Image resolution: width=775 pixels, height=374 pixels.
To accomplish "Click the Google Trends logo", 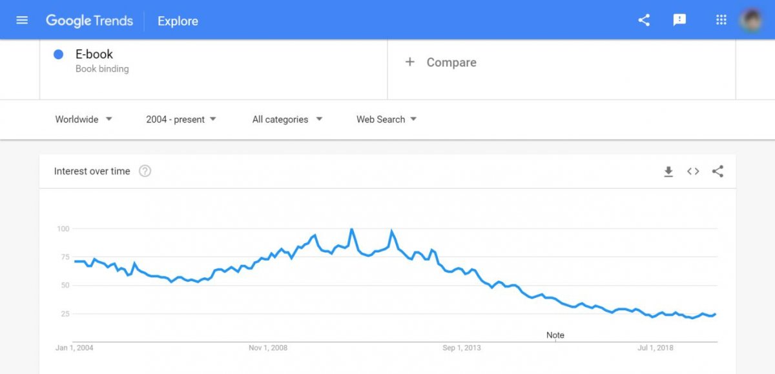I will coord(89,21).
